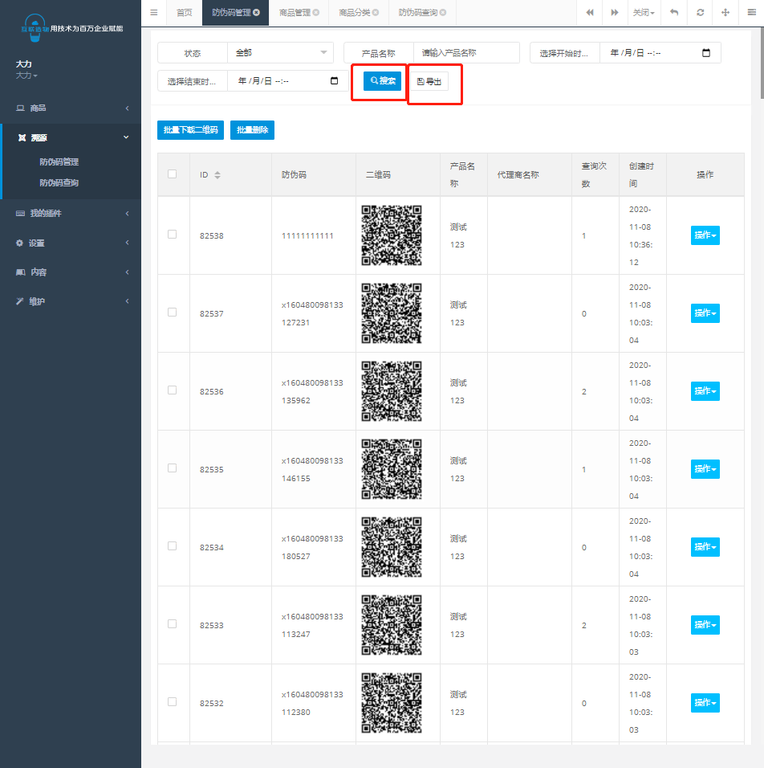Expand the 维护 sidebar menu
Viewport: 764px width, 768px height.
pos(71,301)
